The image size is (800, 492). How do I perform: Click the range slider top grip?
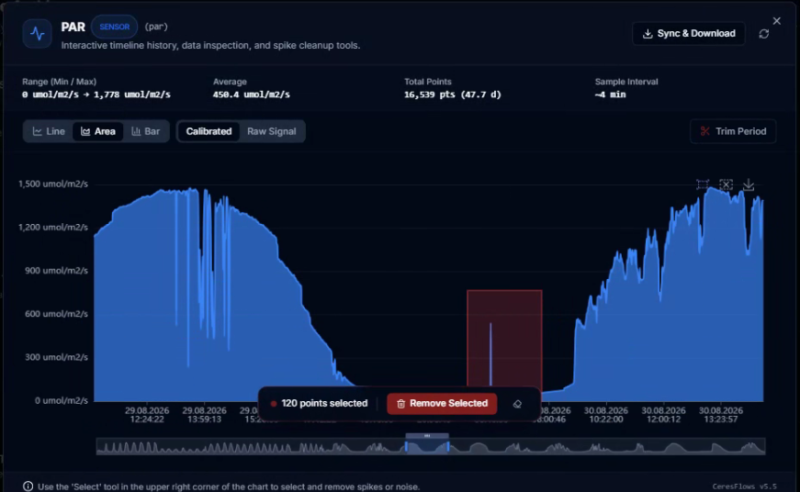click(427, 436)
